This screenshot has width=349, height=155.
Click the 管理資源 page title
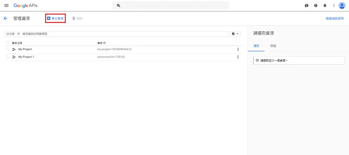21,18
